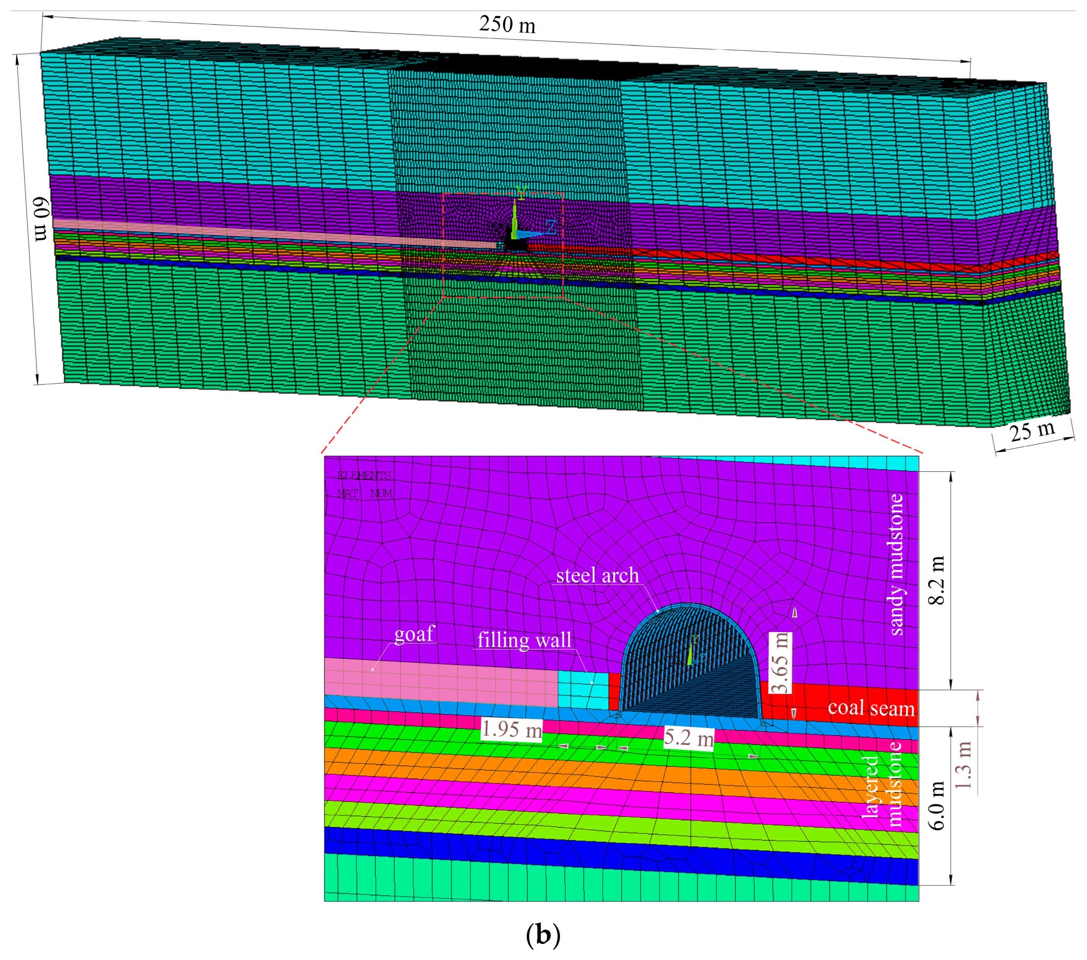Click the 60 m height dimension label
The image size is (1087, 960).
coord(41,219)
